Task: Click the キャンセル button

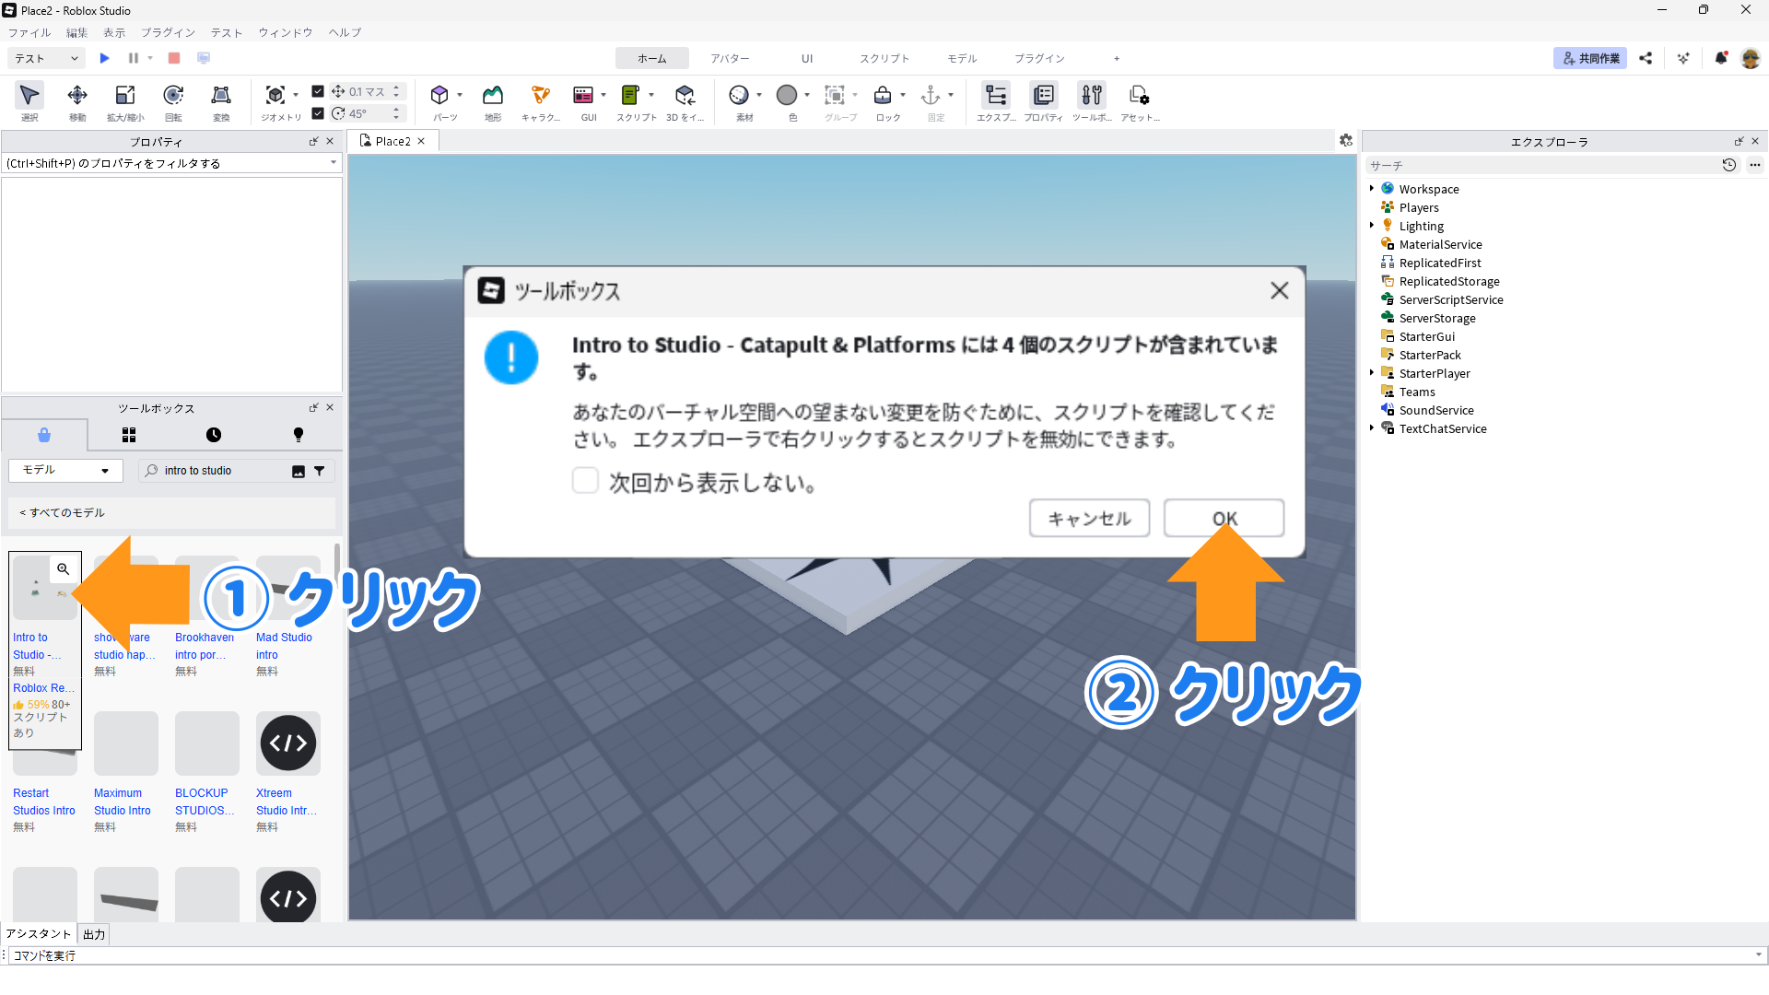Action: pyautogui.click(x=1089, y=519)
